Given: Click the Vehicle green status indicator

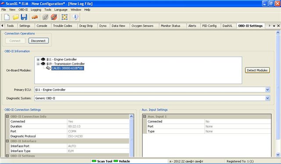Looking at the screenshot, I should point(116,161).
